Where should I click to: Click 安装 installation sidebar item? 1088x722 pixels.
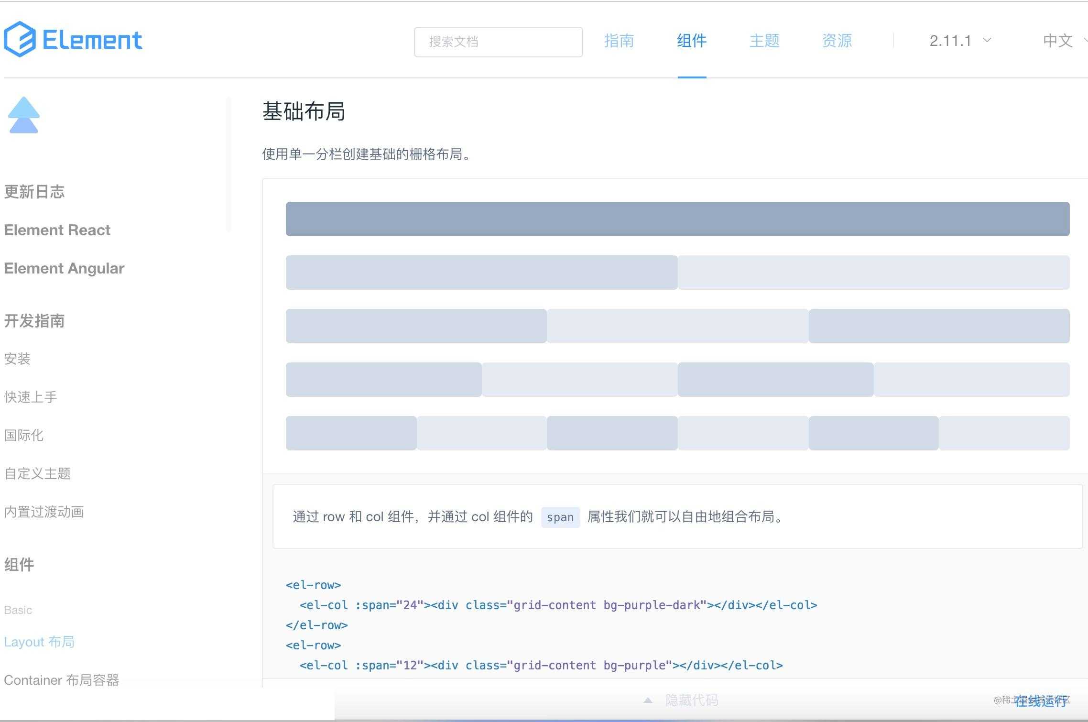[x=17, y=359]
